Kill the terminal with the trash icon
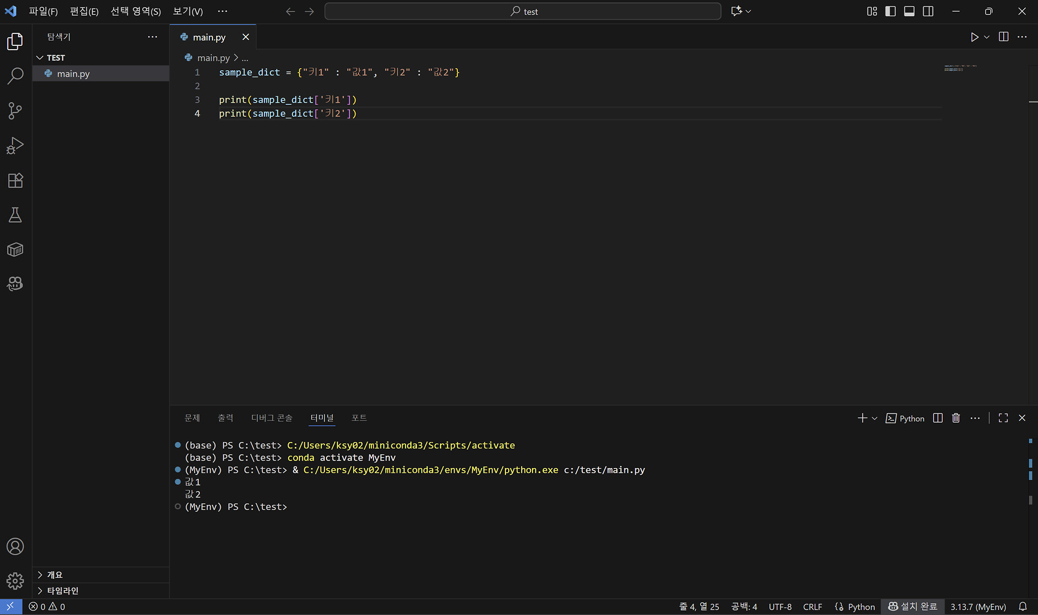Viewport: 1038px width, 615px height. pyautogui.click(x=956, y=418)
